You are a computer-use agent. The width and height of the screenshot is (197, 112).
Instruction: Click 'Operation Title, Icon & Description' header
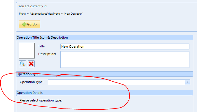coord(105,37)
